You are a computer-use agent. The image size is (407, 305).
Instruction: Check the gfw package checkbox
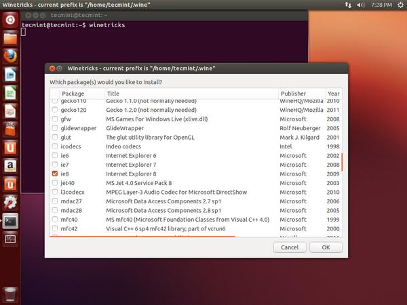tap(55, 119)
